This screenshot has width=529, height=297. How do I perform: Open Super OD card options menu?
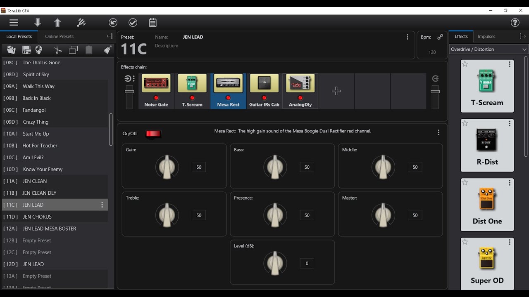click(510, 243)
